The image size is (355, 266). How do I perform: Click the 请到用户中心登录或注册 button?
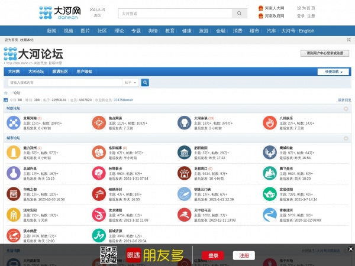click(325, 53)
